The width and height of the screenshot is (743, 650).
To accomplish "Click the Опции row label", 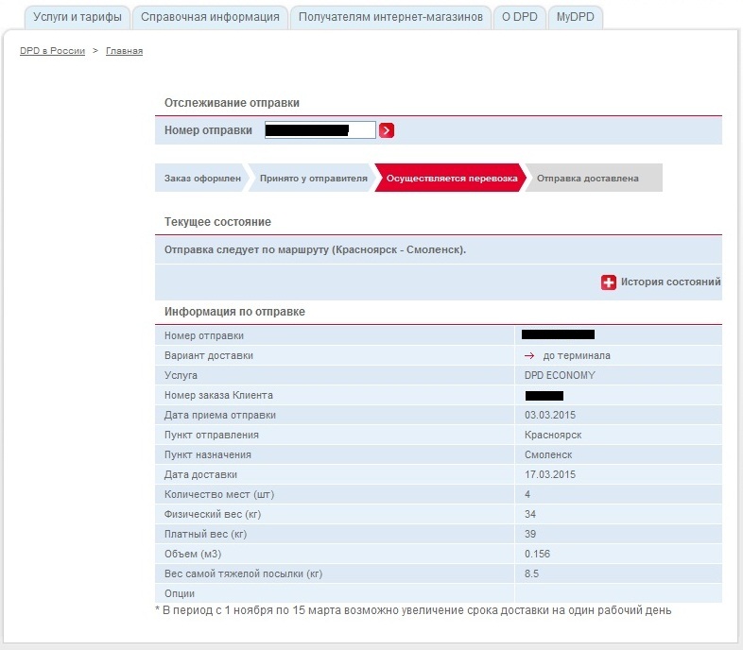I will [179, 593].
